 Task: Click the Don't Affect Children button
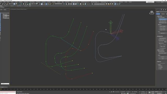163,53
